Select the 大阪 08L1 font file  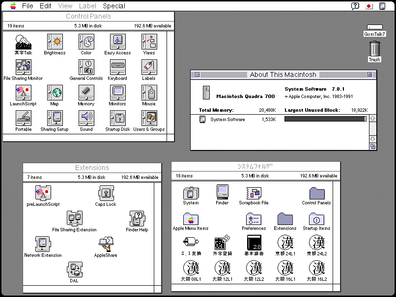pos(191,268)
